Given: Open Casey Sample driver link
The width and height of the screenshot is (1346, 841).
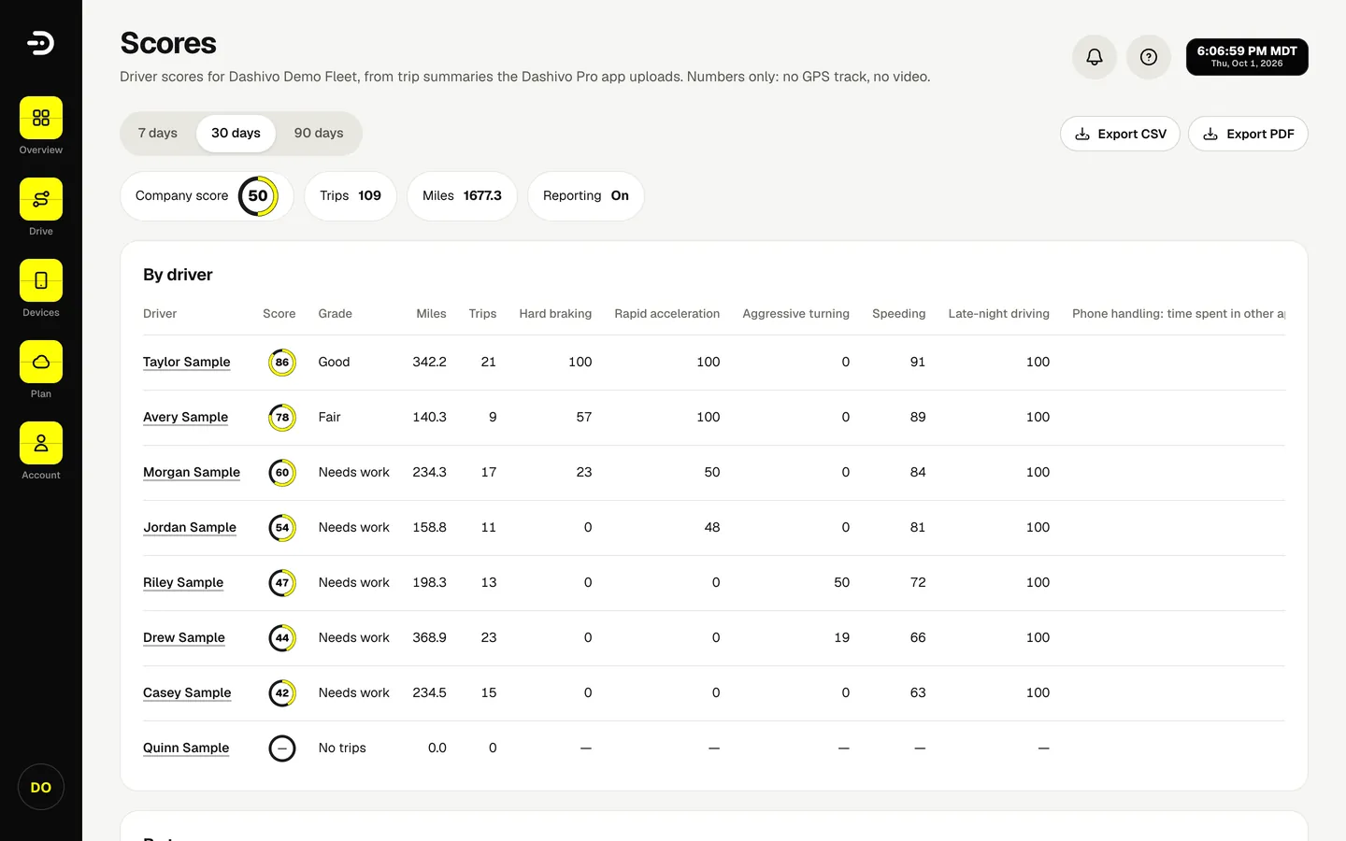Looking at the screenshot, I should click(x=187, y=693).
